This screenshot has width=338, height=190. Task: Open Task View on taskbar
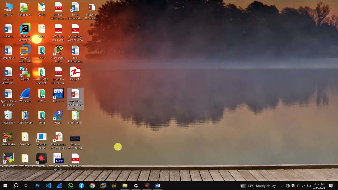click(x=26, y=186)
